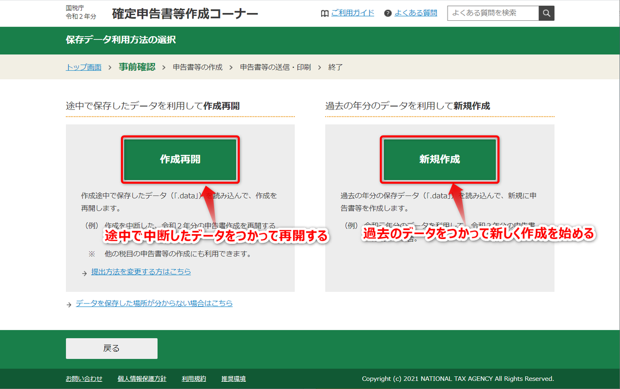Viewport: 620px width, 389px height.
Task: Click the question mark icon beside よくある質問
Action: coord(387,13)
